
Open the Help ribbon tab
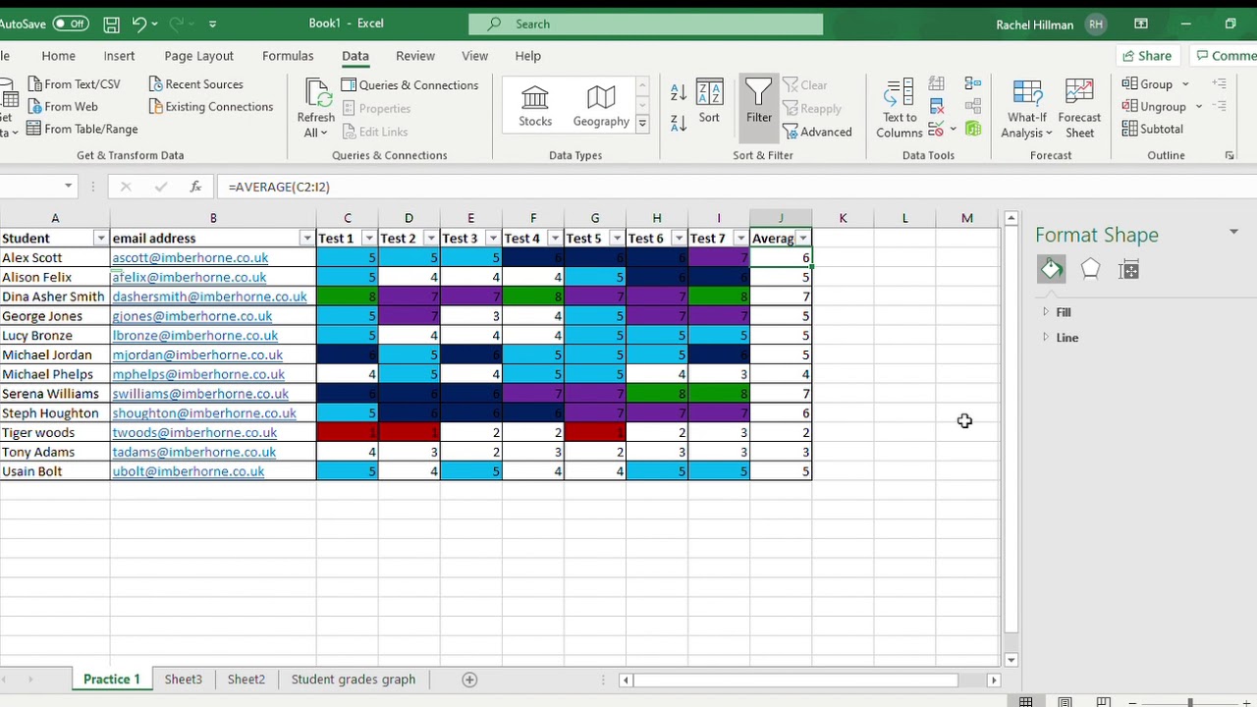(527, 56)
